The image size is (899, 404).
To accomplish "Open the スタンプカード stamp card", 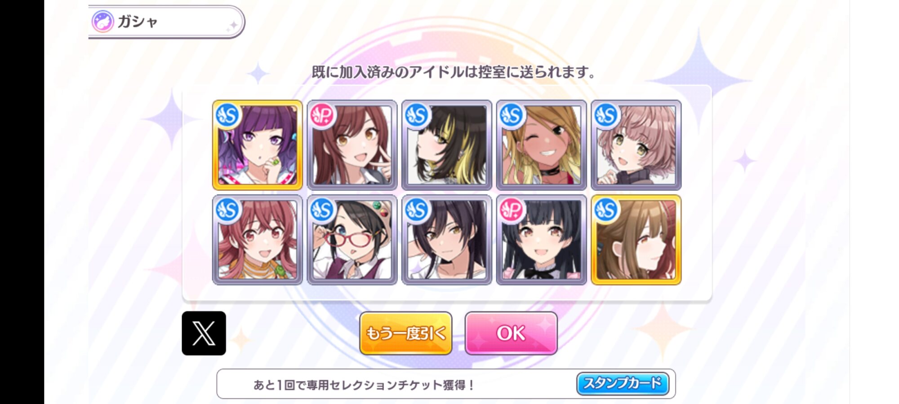I will pos(623,383).
